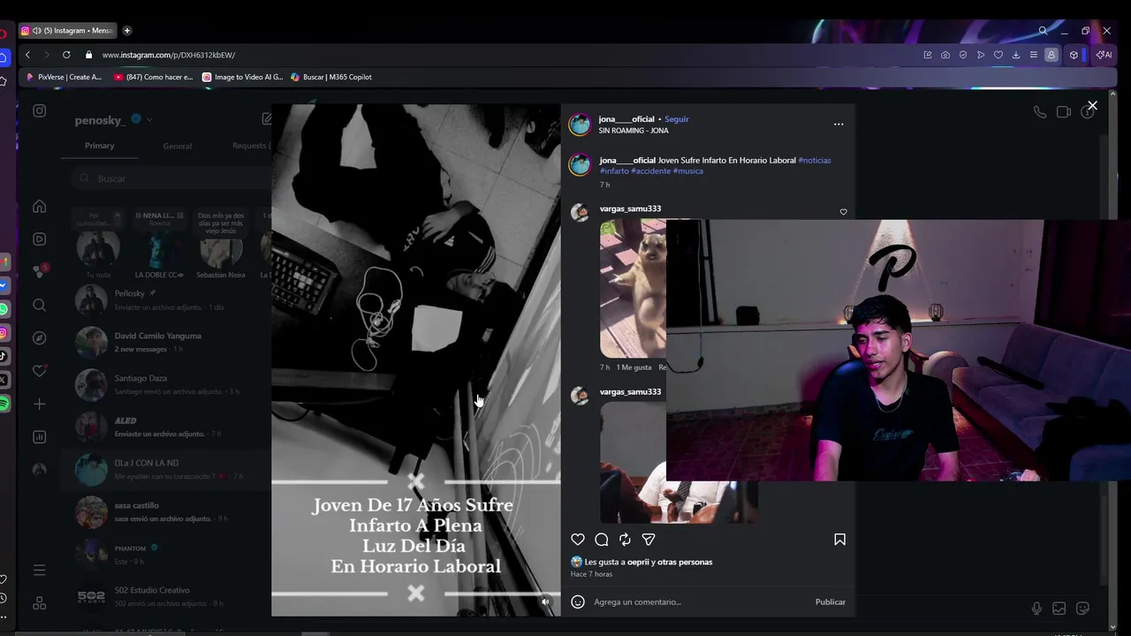Save the post with the bookmark icon
This screenshot has height=636, width=1131.
click(x=839, y=540)
